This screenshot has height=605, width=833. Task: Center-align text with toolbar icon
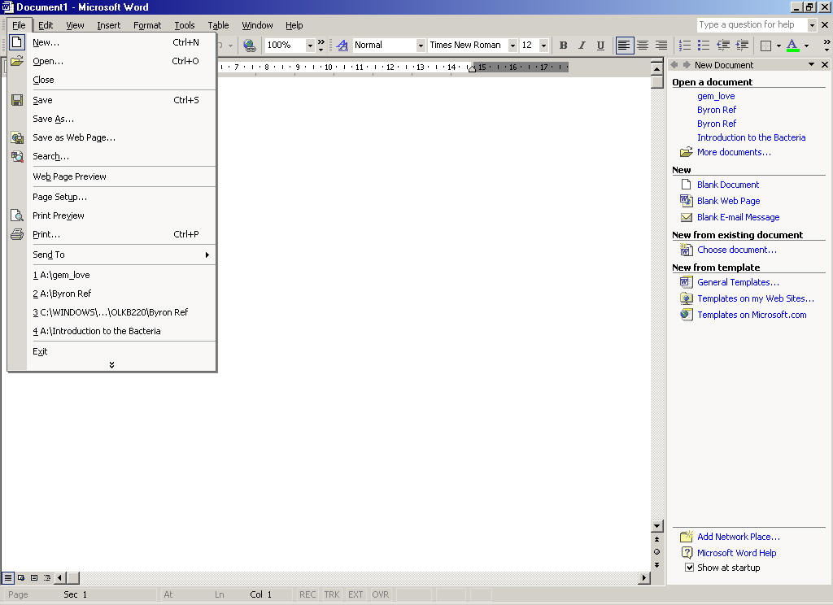point(643,46)
